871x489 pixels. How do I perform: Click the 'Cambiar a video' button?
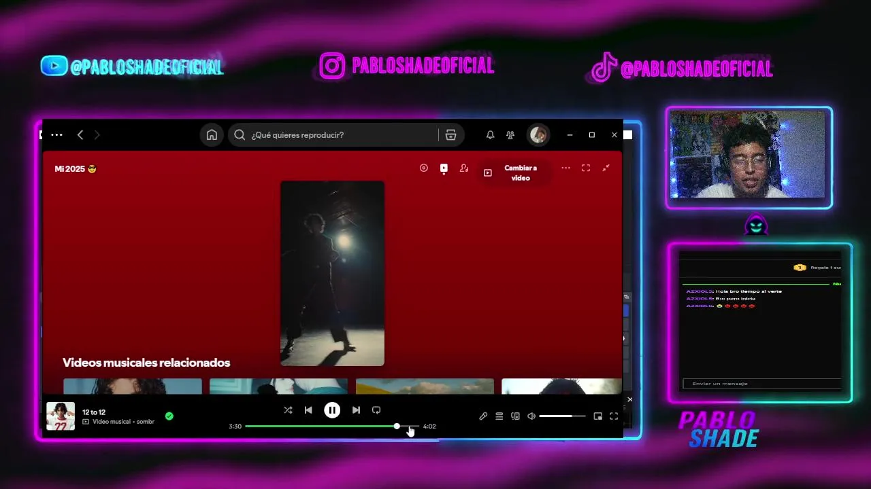pos(513,173)
